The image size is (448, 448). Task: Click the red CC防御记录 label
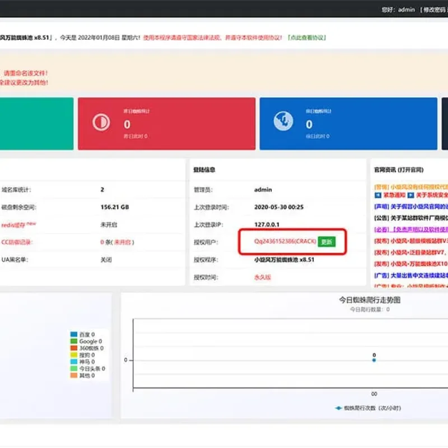click(x=16, y=242)
